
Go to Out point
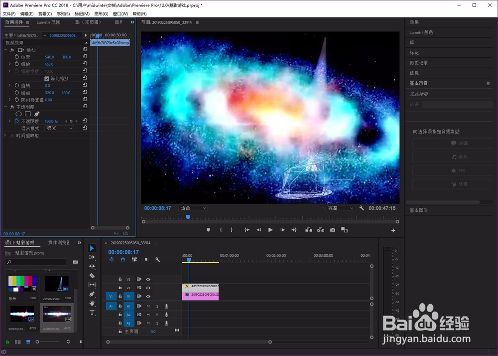tap(294, 230)
